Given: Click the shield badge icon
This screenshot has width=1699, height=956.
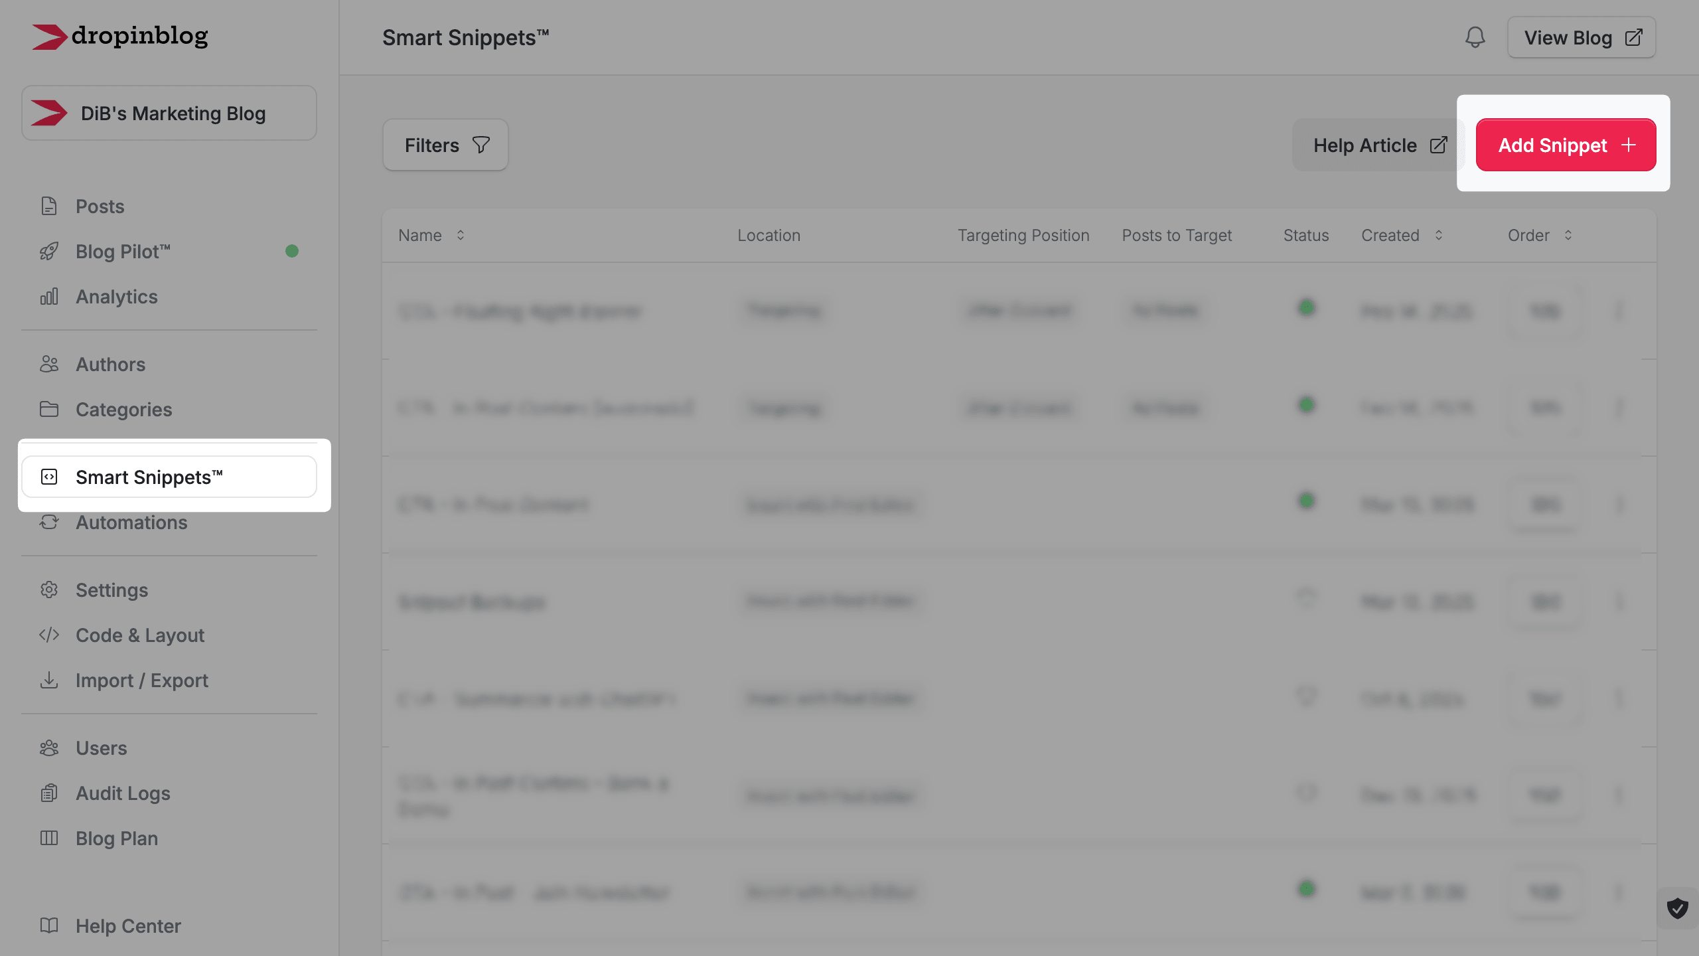Looking at the screenshot, I should (1678, 908).
